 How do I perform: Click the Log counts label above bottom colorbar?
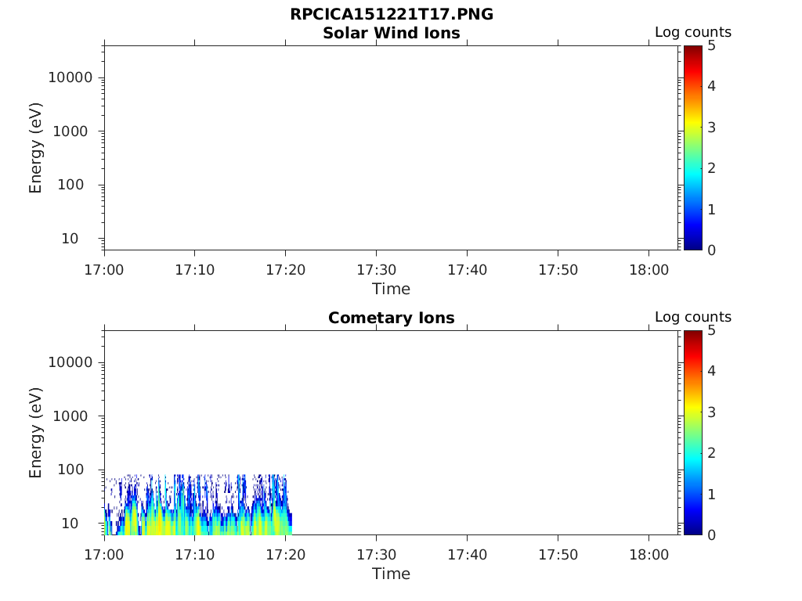point(693,317)
